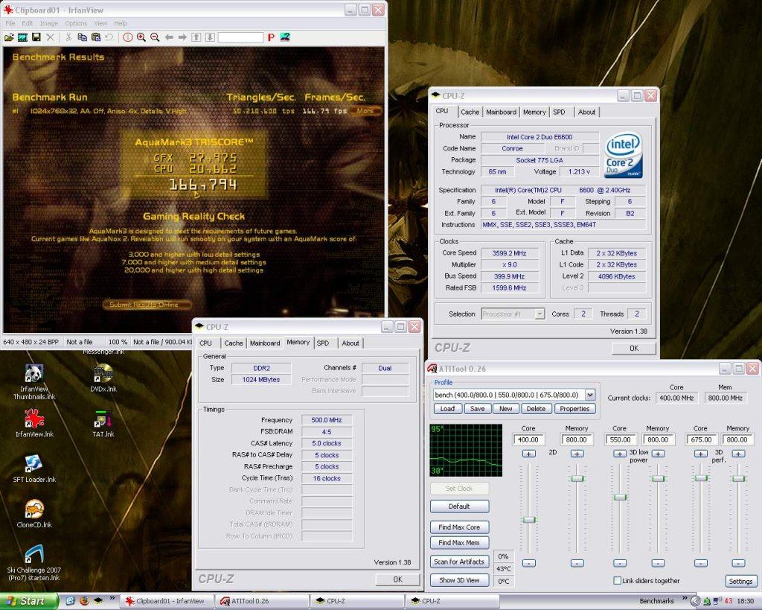Expand hidden quick launch items chevron

(x=112, y=598)
